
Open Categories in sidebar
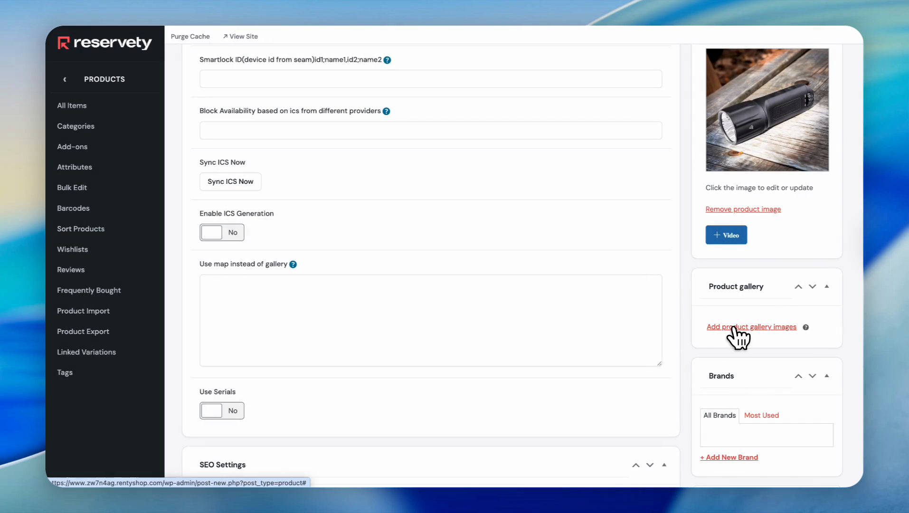click(76, 126)
